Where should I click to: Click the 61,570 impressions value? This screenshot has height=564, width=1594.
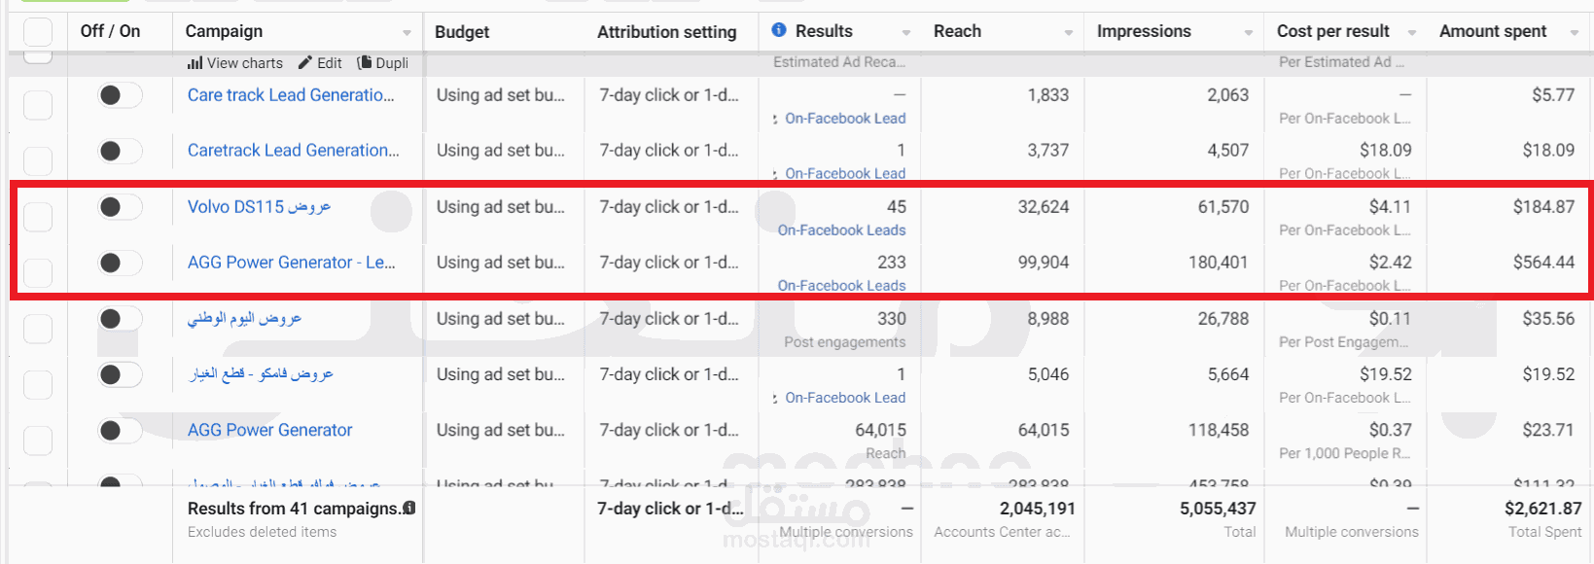coord(1223,206)
